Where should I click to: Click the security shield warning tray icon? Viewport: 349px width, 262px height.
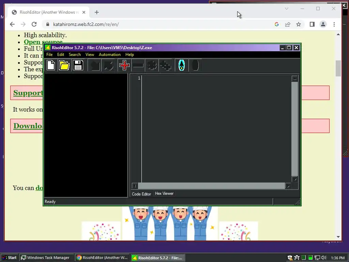coord(290,258)
